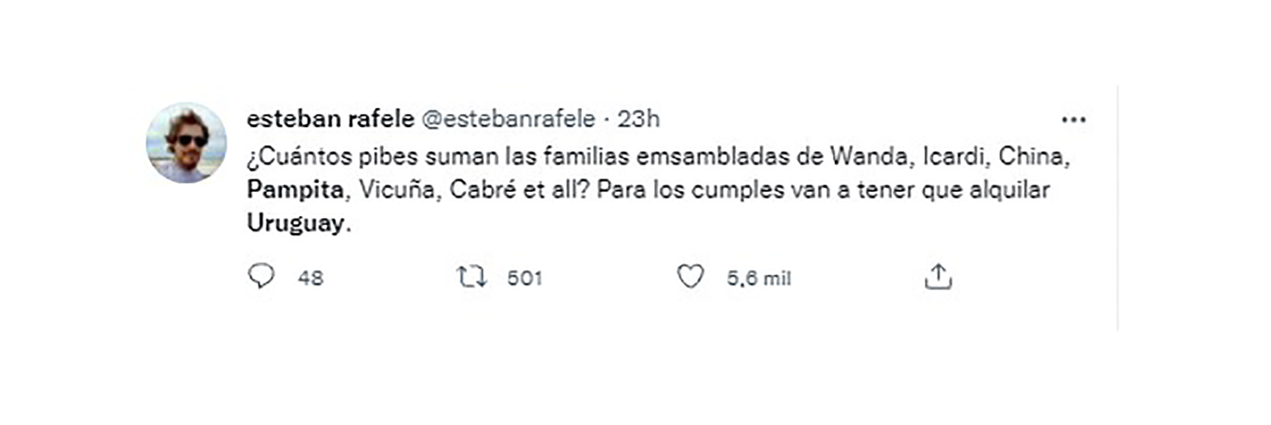Open the 23h timestamp link

pyautogui.click(x=638, y=119)
